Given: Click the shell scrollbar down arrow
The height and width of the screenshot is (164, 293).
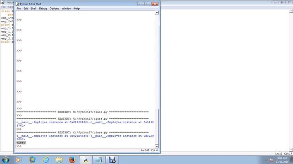Looking at the screenshot, I should 157,146.
